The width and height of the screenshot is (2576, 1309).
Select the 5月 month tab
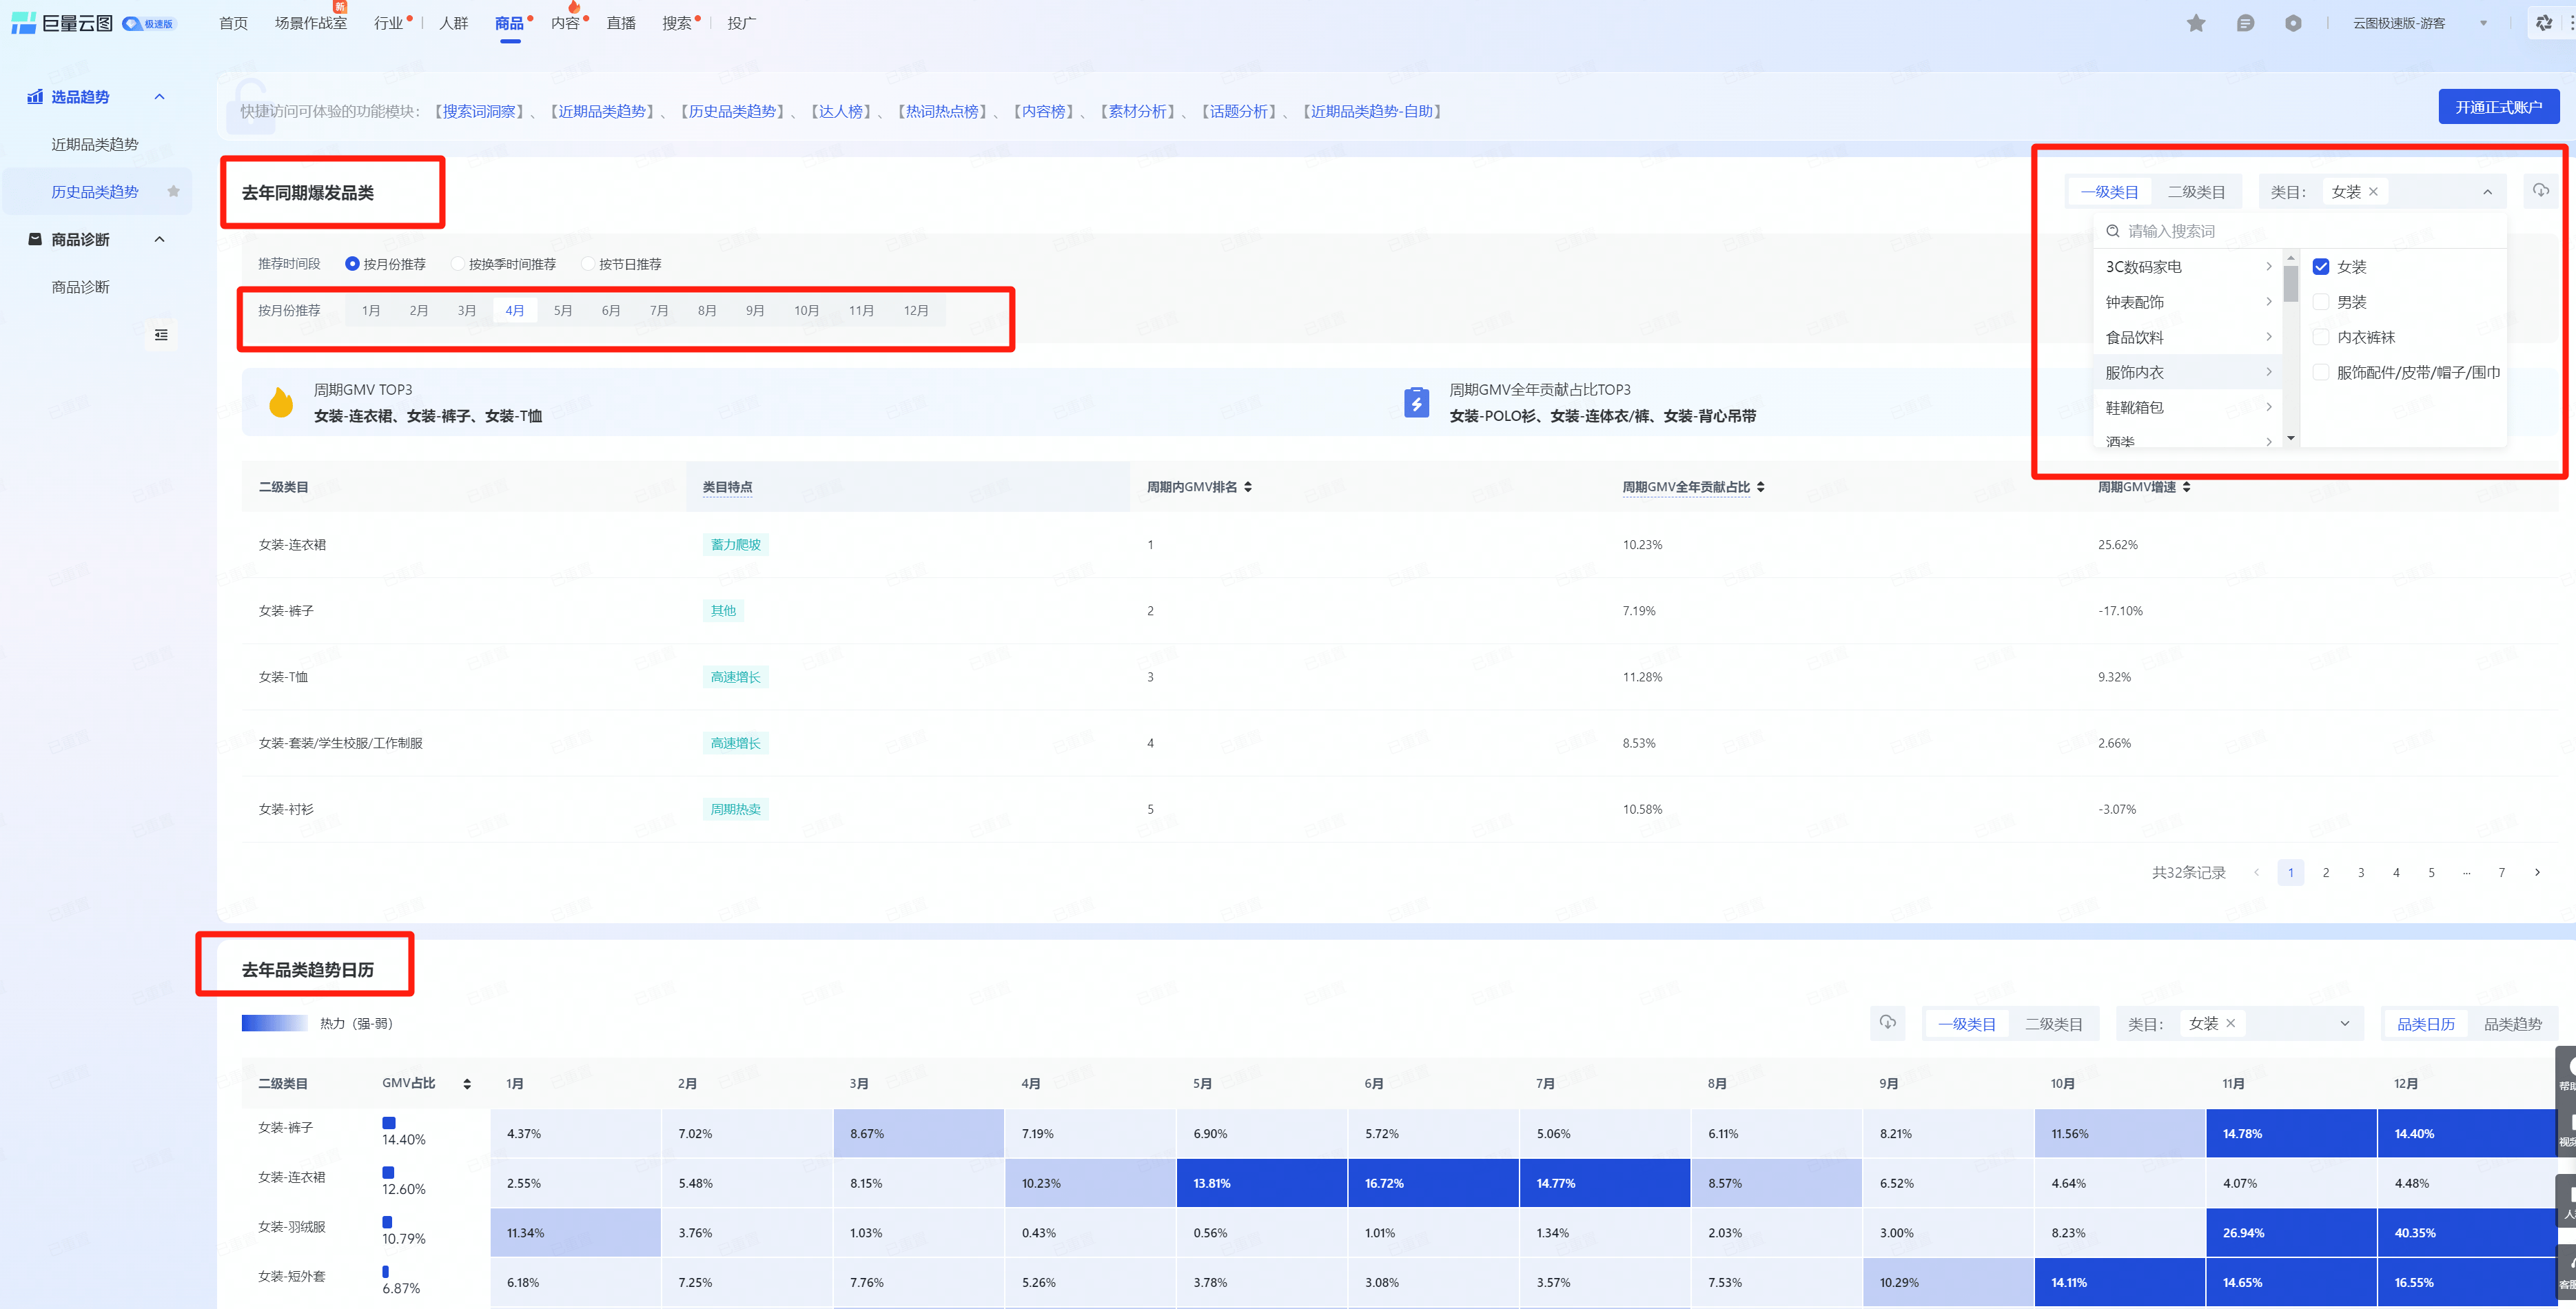(562, 311)
